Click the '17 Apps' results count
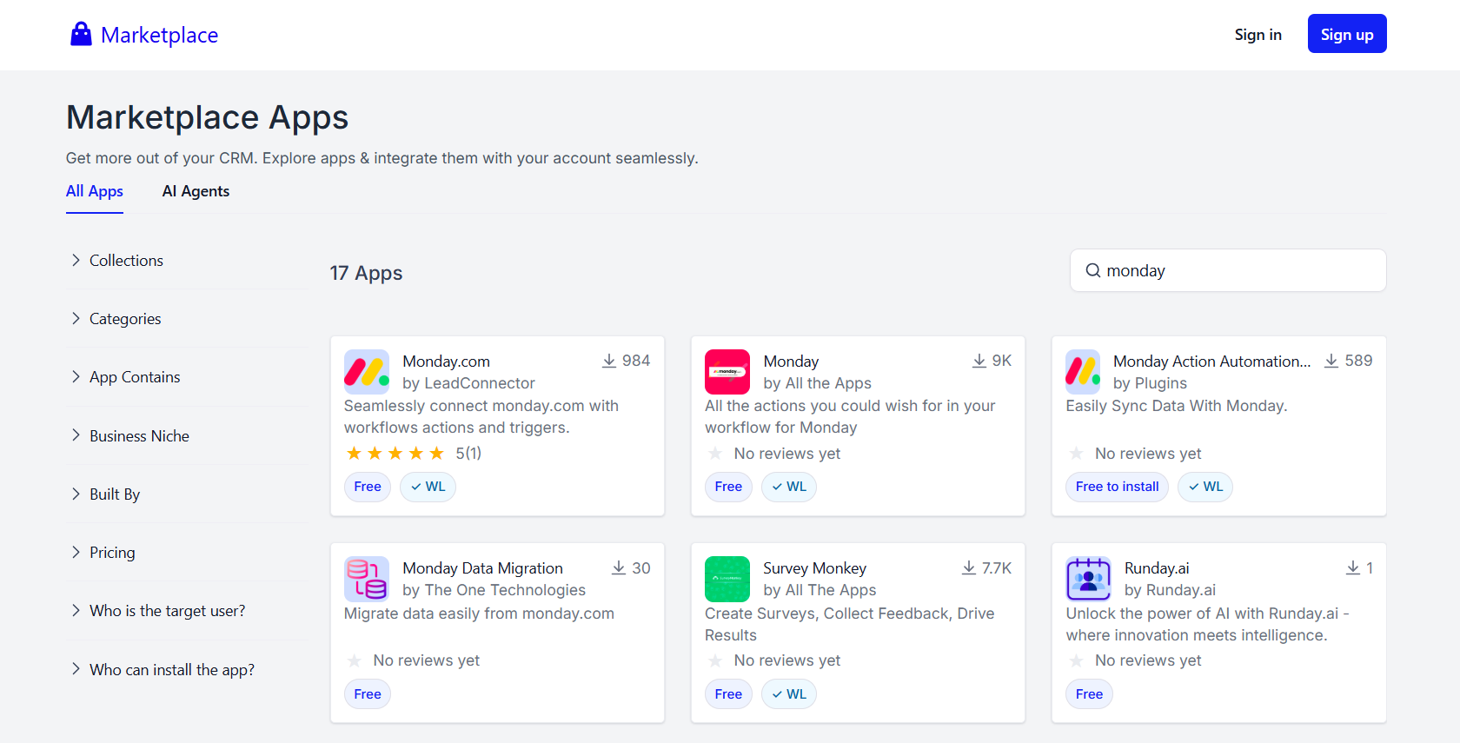1460x743 pixels. point(366,273)
